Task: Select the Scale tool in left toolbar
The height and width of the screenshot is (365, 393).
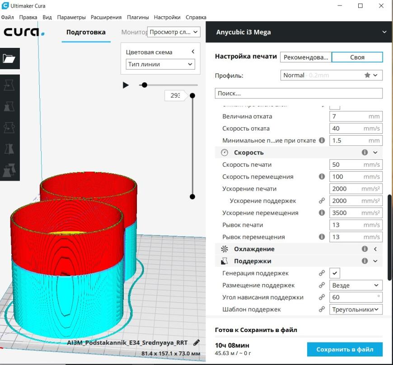Action: 9,107
